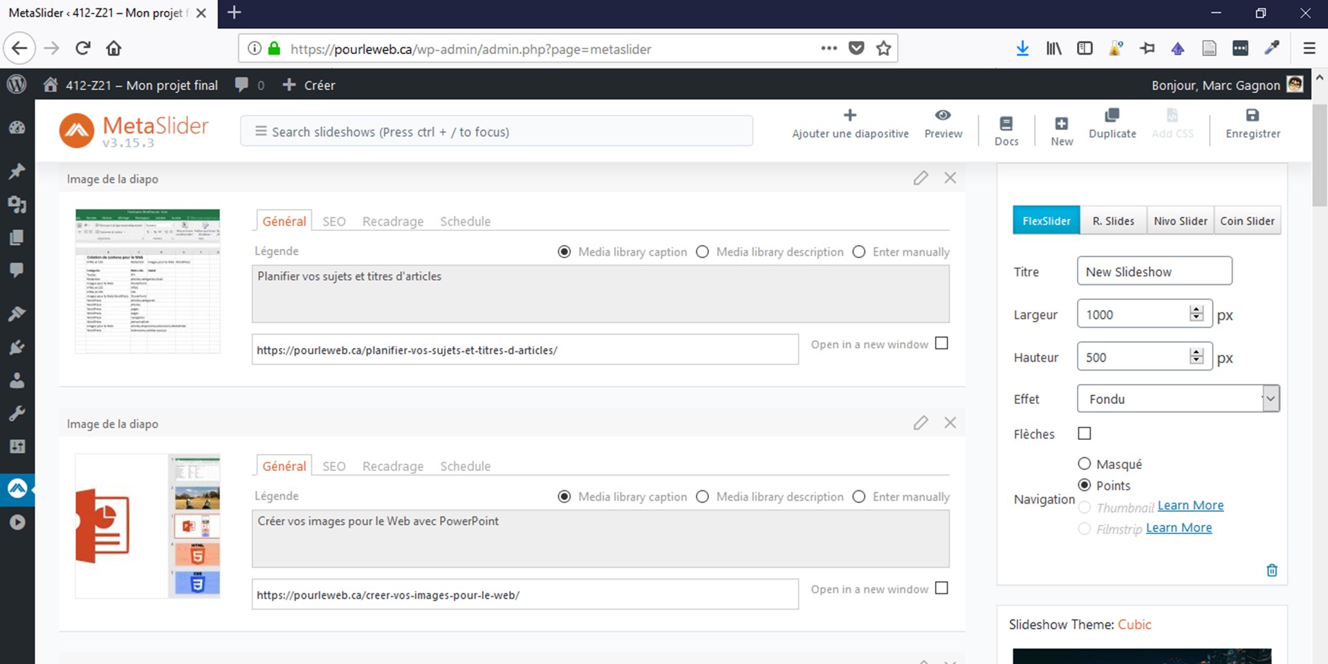The height and width of the screenshot is (664, 1328).
Task: Check Open in new window for first slide
Action: click(941, 343)
